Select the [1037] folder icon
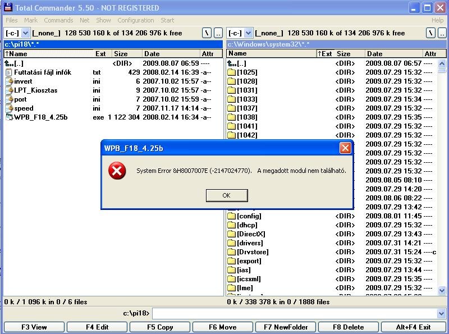Viewport: 449px width, 334px height. click(231, 108)
